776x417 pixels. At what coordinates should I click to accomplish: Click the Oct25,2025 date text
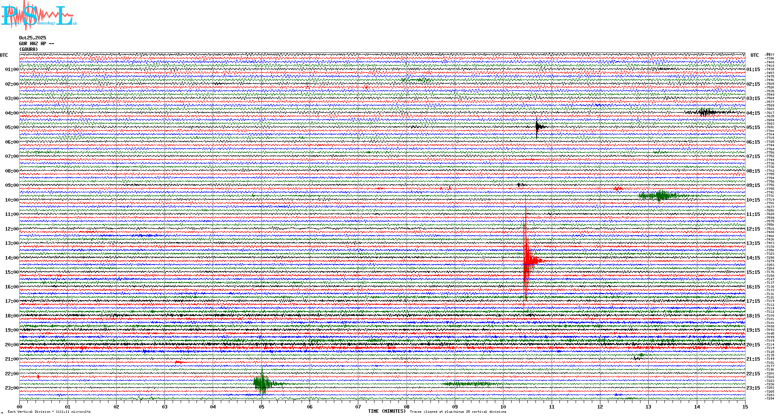coord(32,38)
